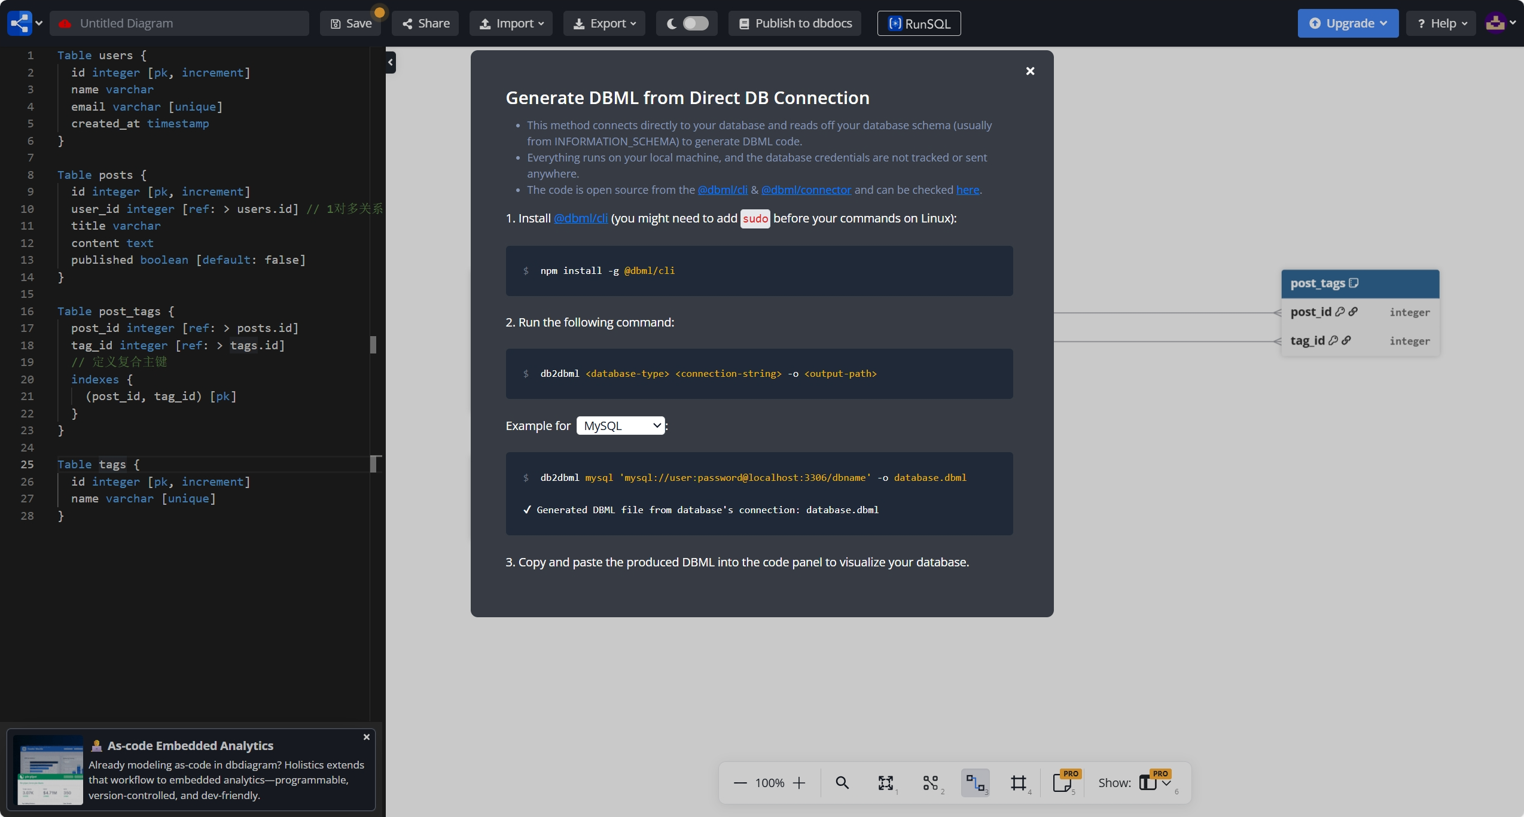Click line 1 'Table users {' in editor

(102, 55)
